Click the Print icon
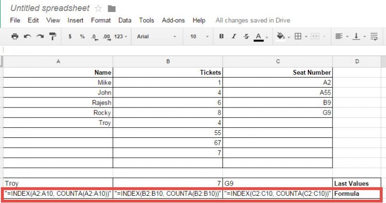Screen dimensions: 386x203 pos(15,37)
